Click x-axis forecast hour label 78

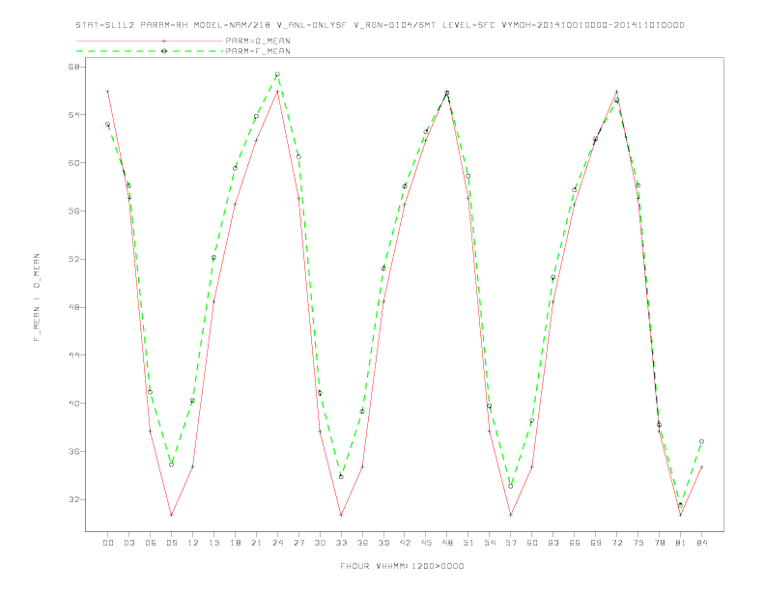659,543
